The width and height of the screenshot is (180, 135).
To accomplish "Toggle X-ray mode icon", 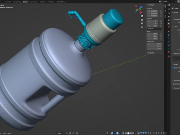I will pos(123,133).
